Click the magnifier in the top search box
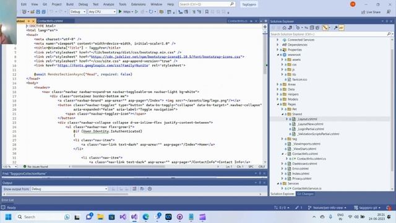396x223 pixels. click(x=232, y=4)
